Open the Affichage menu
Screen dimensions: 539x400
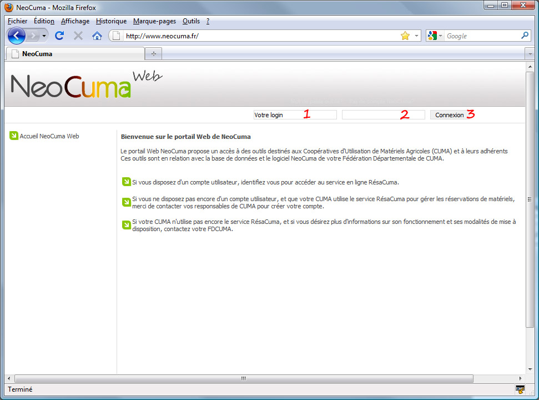[x=75, y=21]
